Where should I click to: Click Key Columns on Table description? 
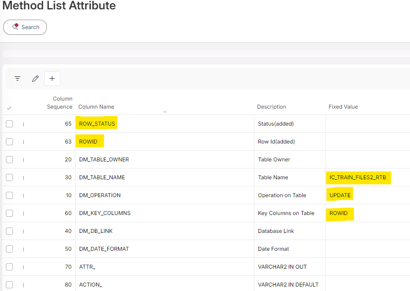point(290,213)
